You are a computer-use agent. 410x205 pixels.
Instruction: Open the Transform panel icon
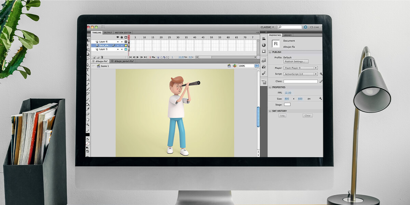[263, 51]
